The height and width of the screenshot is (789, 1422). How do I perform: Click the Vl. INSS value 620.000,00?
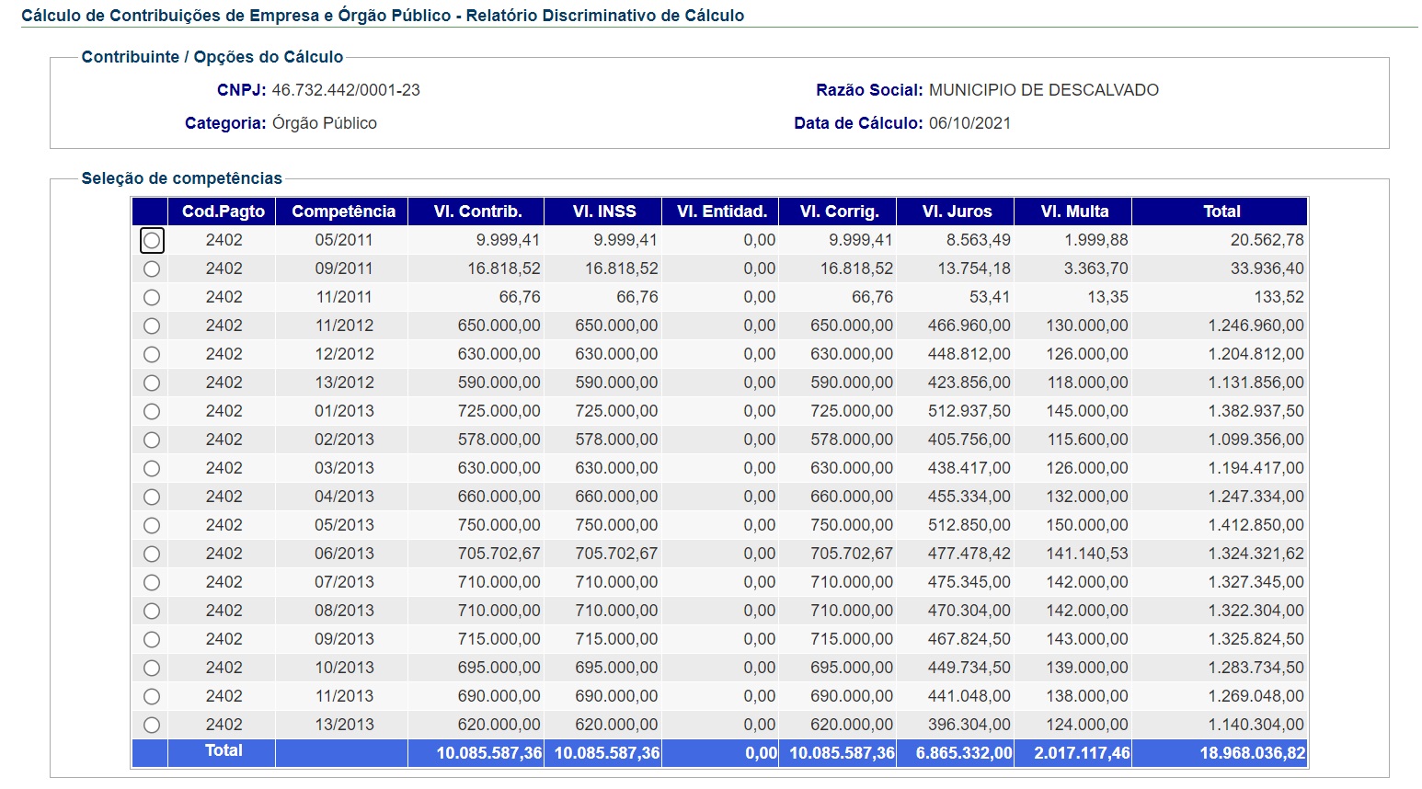point(616,725)
